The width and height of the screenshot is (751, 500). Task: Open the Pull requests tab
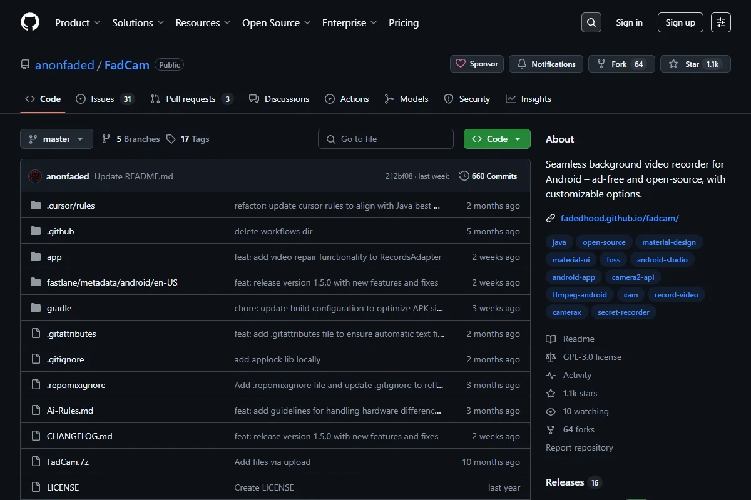(x=192, y=99)
